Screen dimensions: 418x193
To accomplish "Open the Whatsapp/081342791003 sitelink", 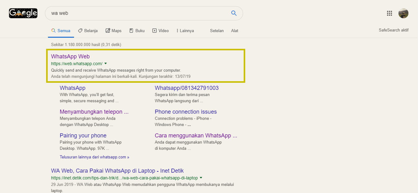I will click(187, 88).
